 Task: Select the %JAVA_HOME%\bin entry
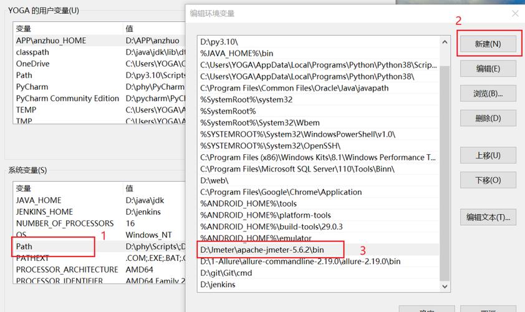click(236, 53)
